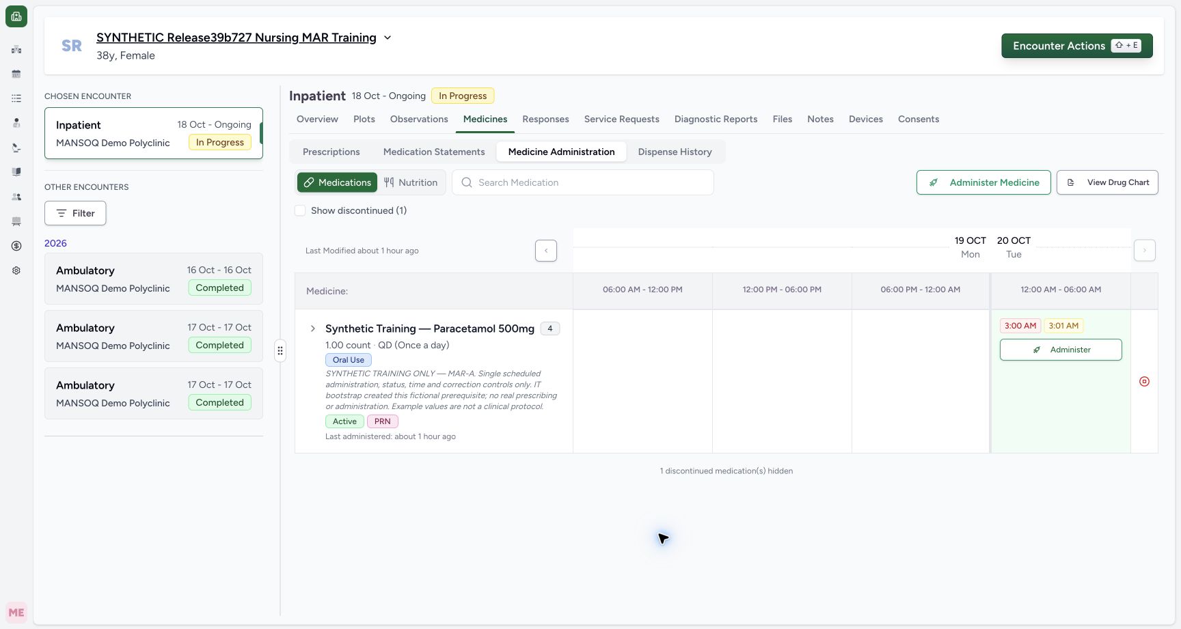Image resolution: width=1181 pixels, height=629 pixels.
Task: Select the chosen Inpatient encounter card
Action: [x=154, y=133]
